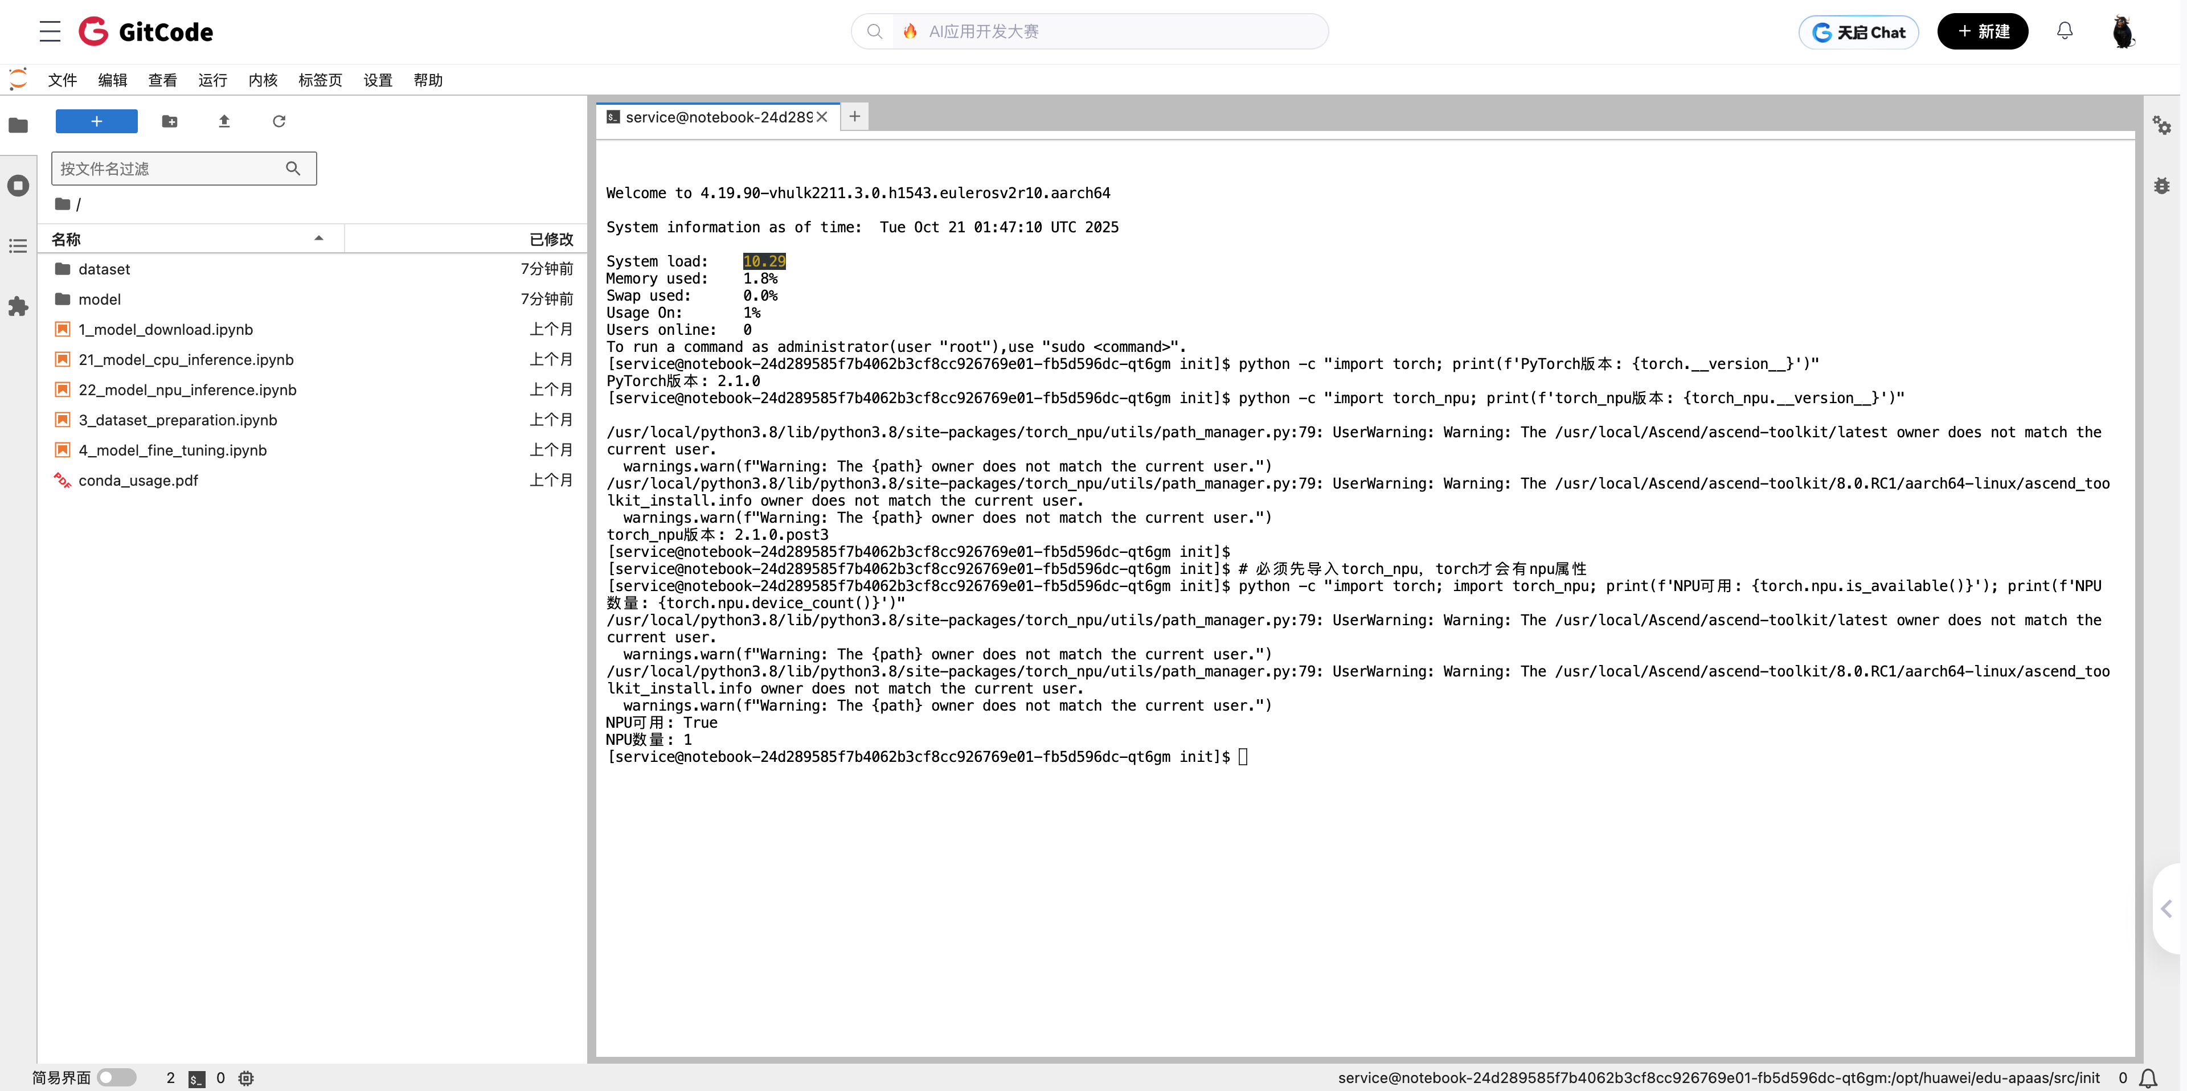The image size is (2187, 1091).
Task: Sort files by 名称 column header
Action: point(66,239)
